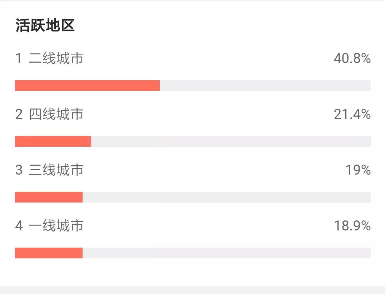
Task: Select the 三线城市 row label
Action: (56, 170)
